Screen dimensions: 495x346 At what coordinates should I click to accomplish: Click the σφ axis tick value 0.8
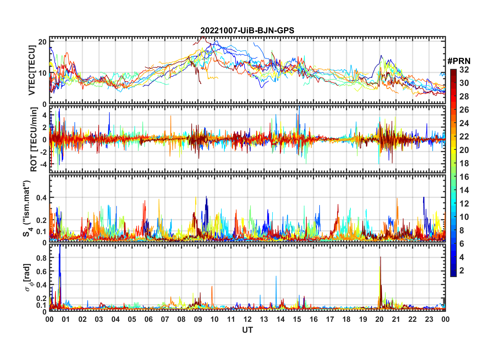click(42, 258)
